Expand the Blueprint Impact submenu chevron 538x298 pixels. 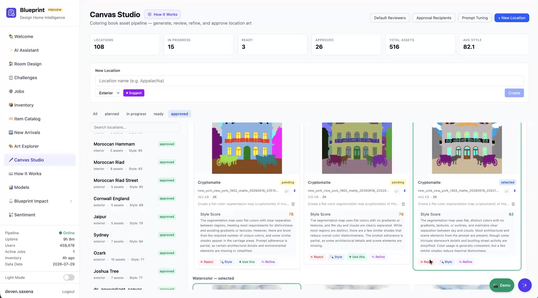(71, 201)
